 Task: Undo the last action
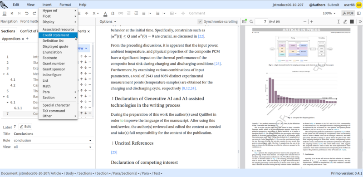tap(27, 14)
